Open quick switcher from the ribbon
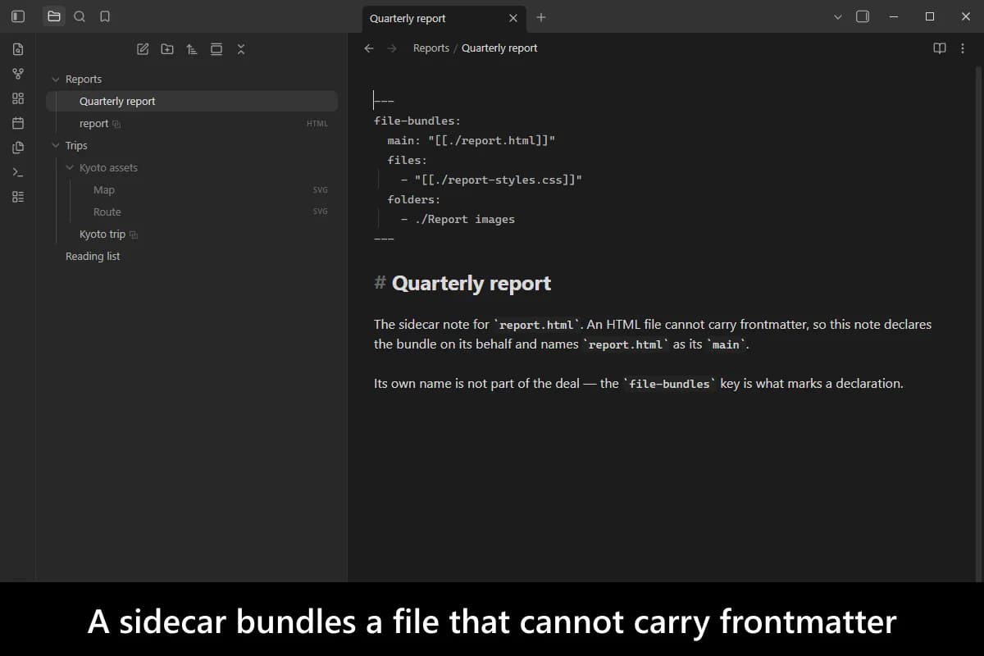 pos(17,49)
